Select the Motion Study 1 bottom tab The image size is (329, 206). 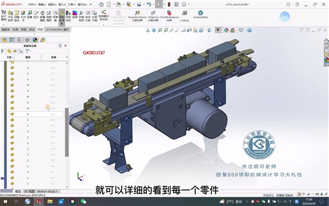point(47,191)
